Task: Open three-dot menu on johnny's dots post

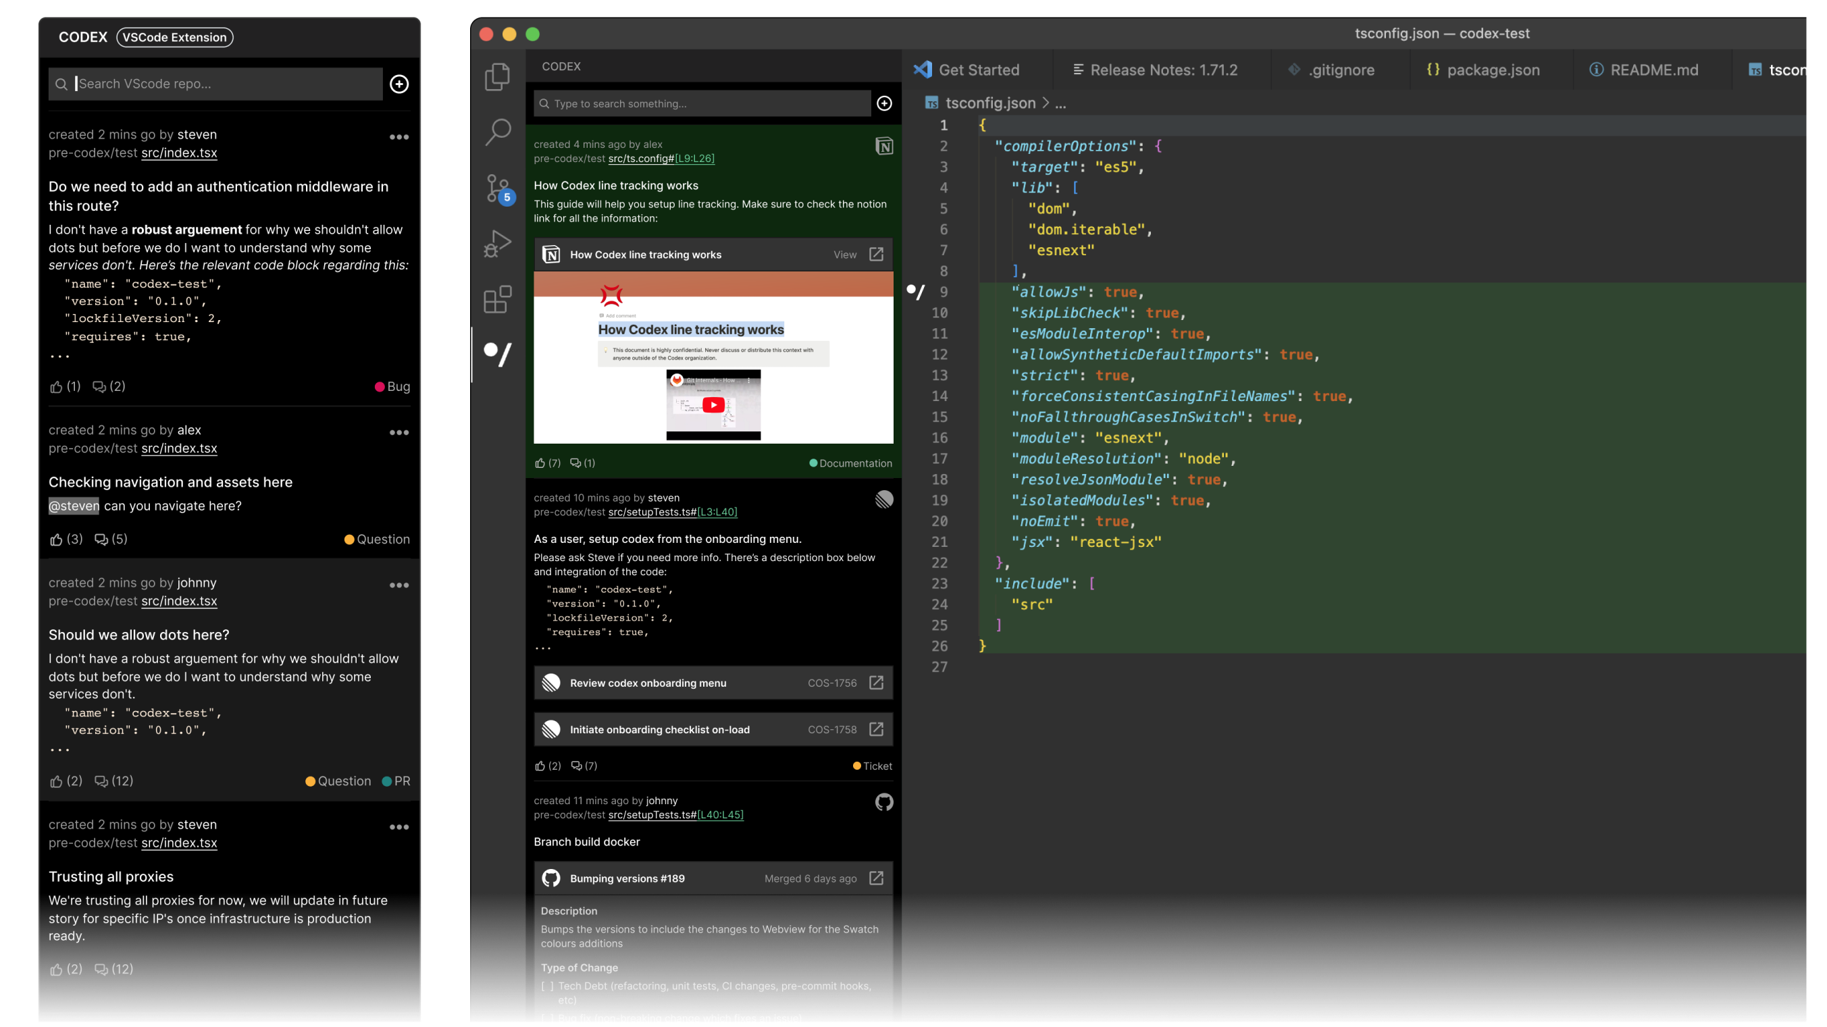Action: 398,585
